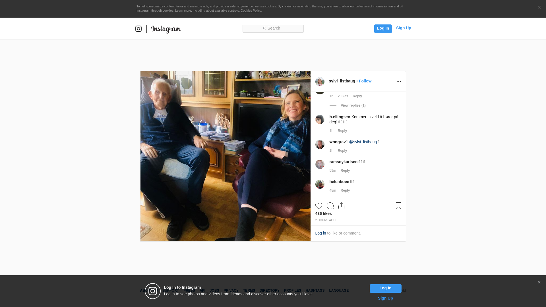Open the DIRECTORY footer link
This screenshot has height=307, width=546.
[269, 291]
